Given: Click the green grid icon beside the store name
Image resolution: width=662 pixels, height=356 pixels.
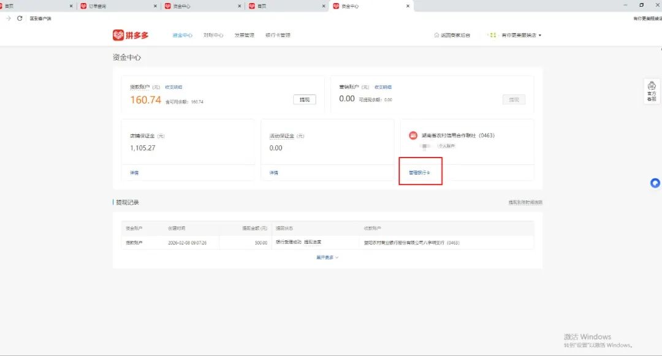Looking at the screenshot, I should pyautogui.click(x=493, y=35).
